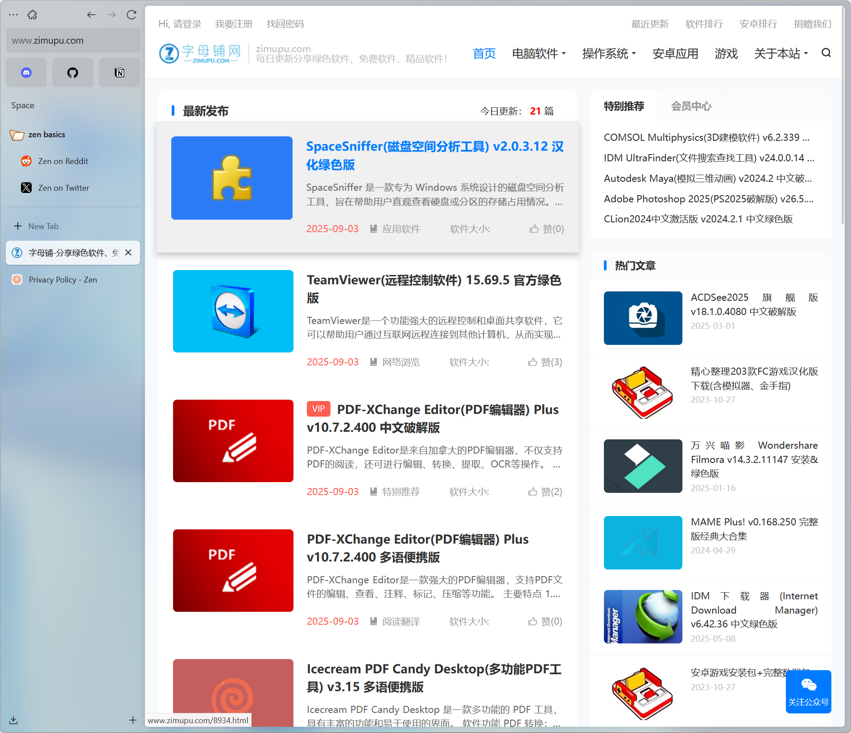Open 最近更新 page
The height and width of the screenshot is (733, 851).
(650, 24)
